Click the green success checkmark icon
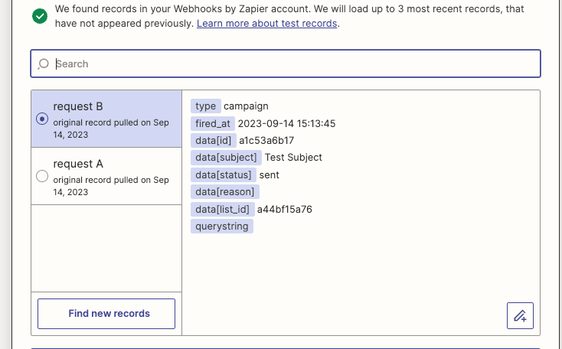562x349 pixels. [x=40, y=16]
